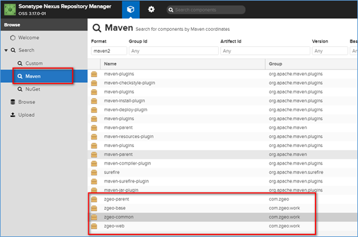Click the Format maven2 field

(x=109, y=51)
